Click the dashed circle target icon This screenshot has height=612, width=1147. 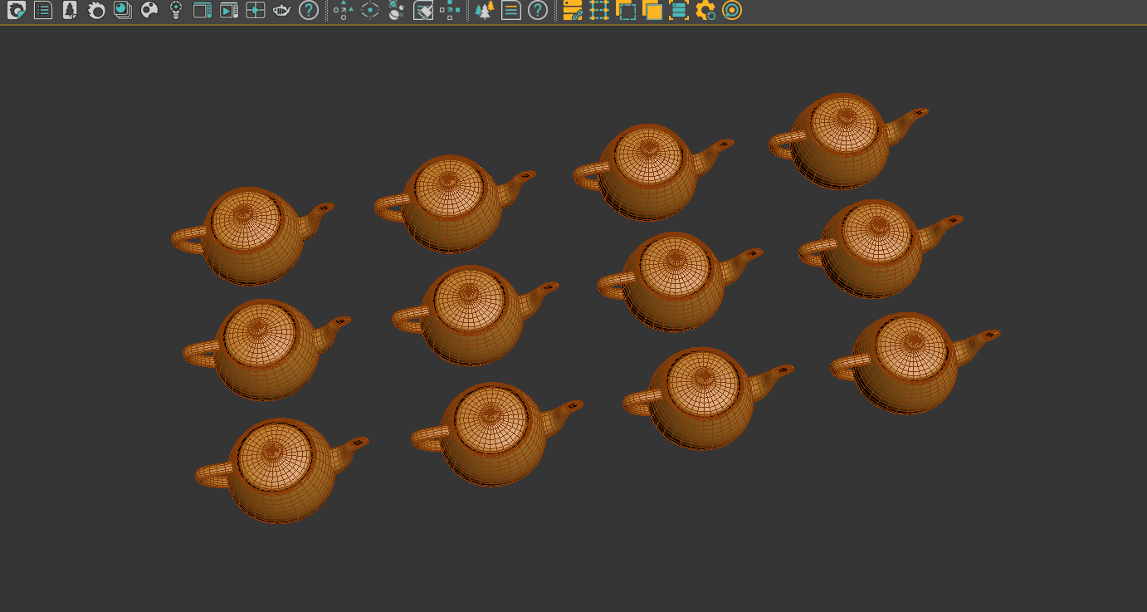370,11
